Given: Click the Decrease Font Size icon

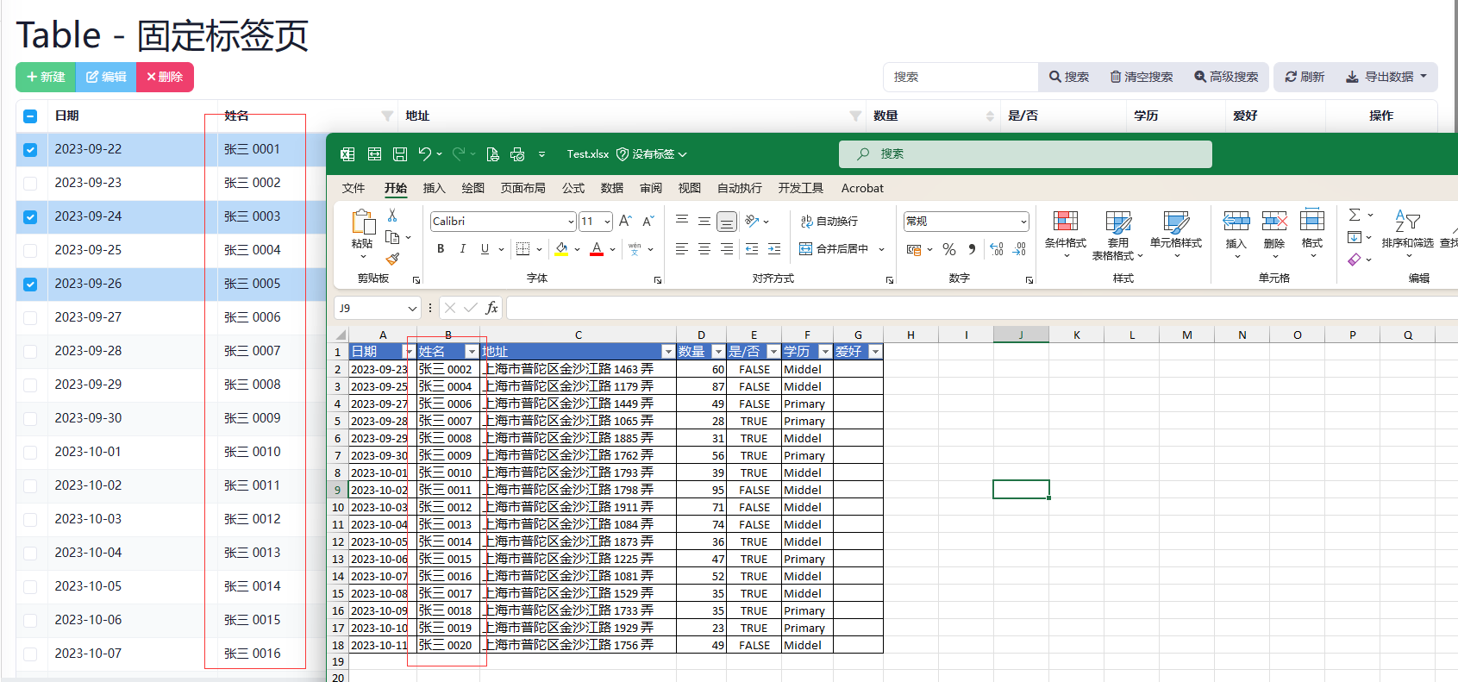Looking at the screenshot, I should (x=648, y=222).
